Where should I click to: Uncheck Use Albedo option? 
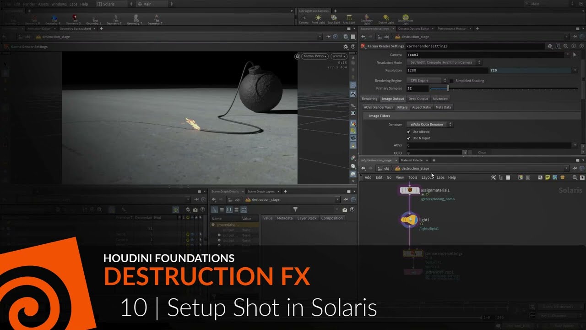click(408, 132)
